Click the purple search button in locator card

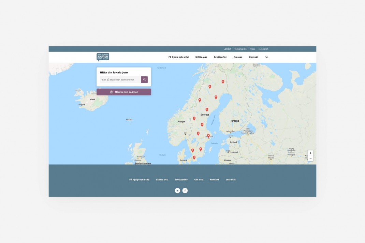pyautogui.click(x=144, y=79)
